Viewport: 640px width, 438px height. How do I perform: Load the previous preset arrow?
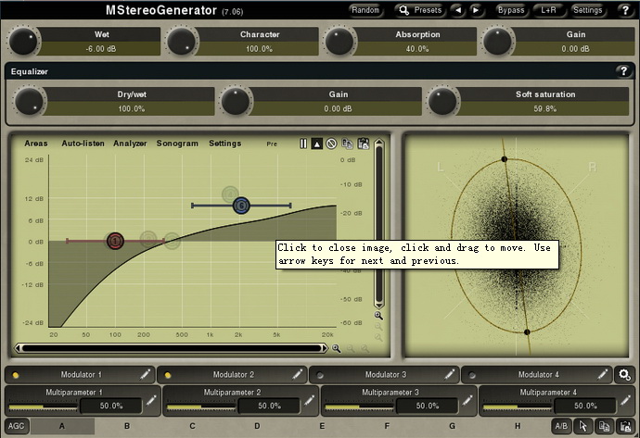click(458, 10)
